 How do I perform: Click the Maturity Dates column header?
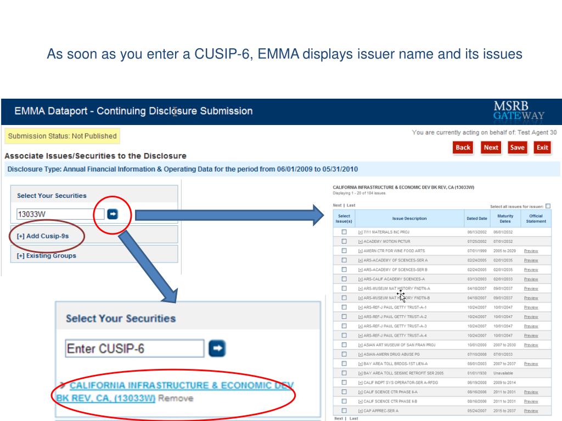pyautogui.click(x=505, y=218)
